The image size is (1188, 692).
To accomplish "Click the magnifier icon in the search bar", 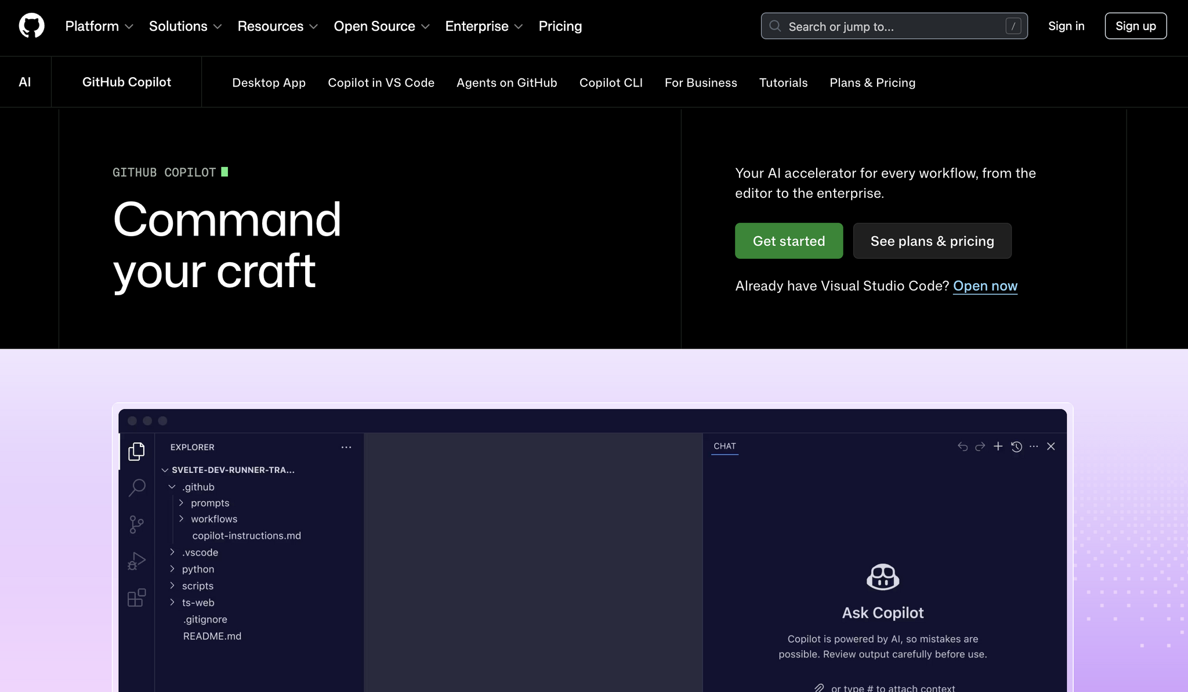I will (x=775, y=26).
